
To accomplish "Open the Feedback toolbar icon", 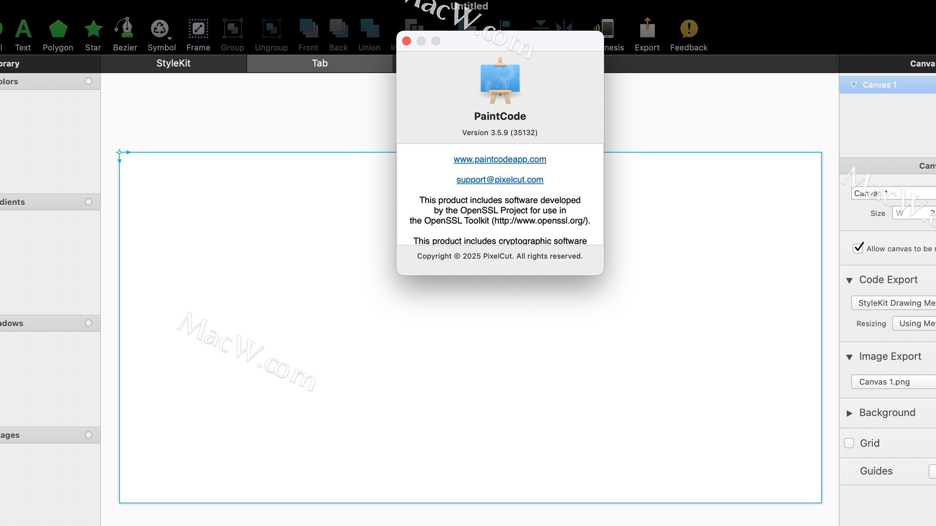I will coord(688,35).
